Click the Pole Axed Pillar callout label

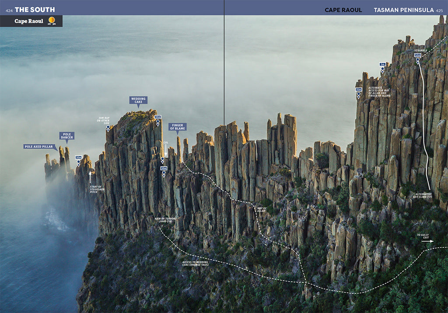pyautogui.click(x=39, y=146)
